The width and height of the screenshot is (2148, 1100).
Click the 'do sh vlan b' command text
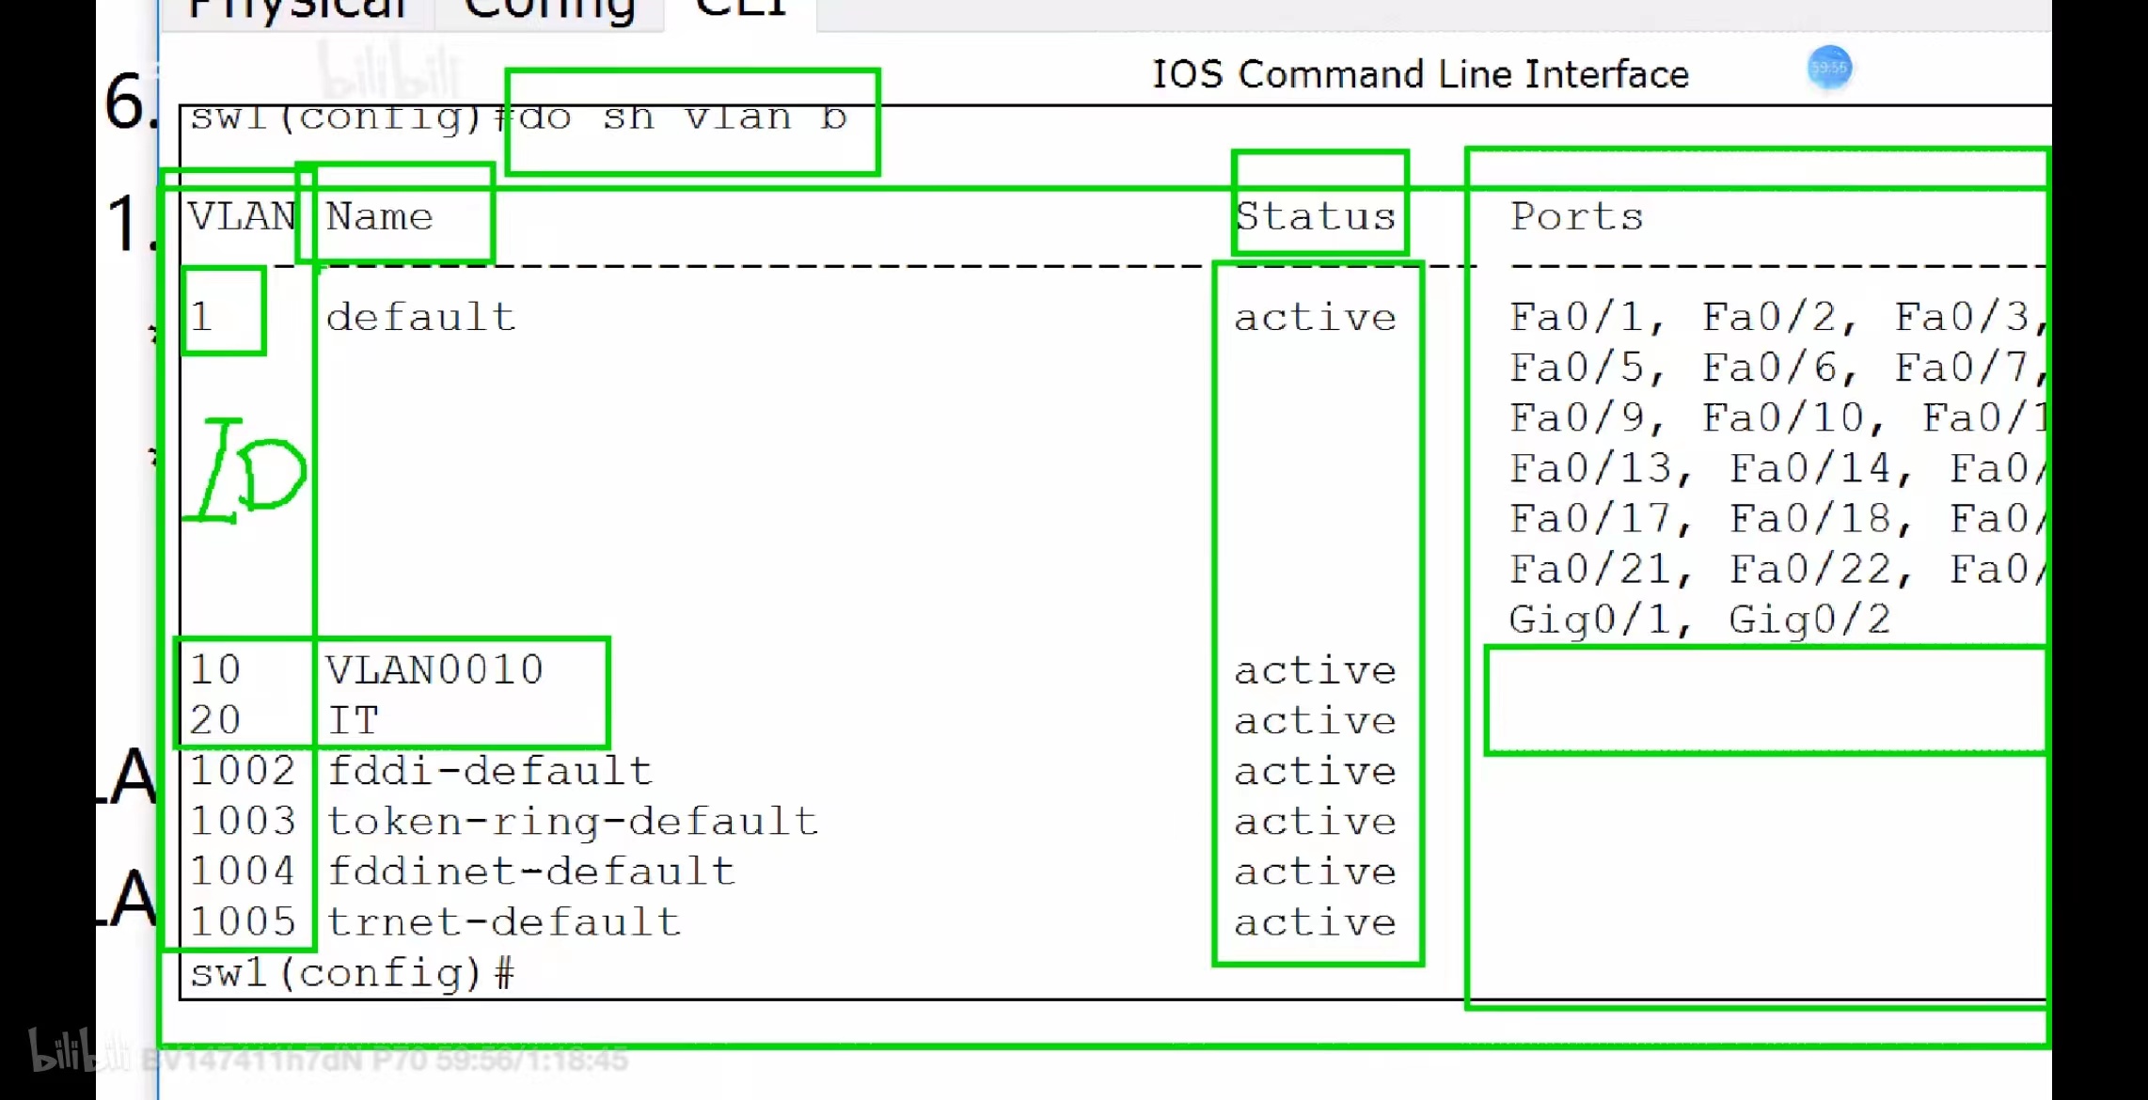click(x=684, y=118)
